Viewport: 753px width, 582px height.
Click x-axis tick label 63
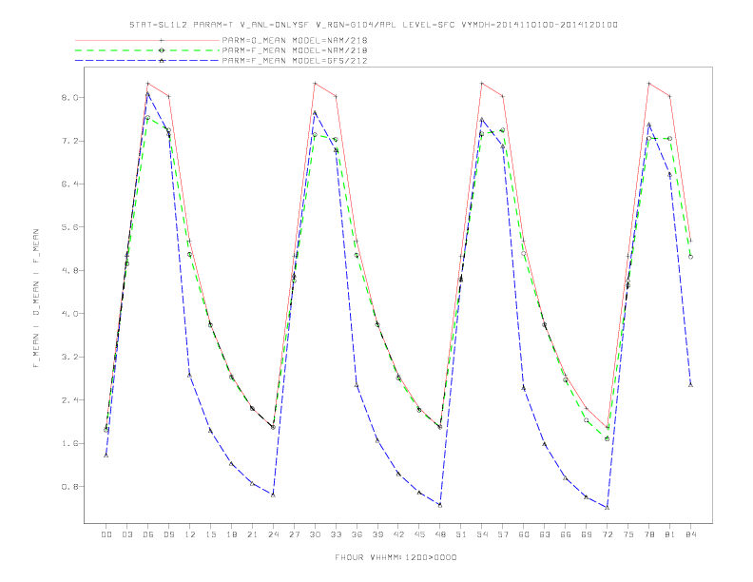(545, 534)
